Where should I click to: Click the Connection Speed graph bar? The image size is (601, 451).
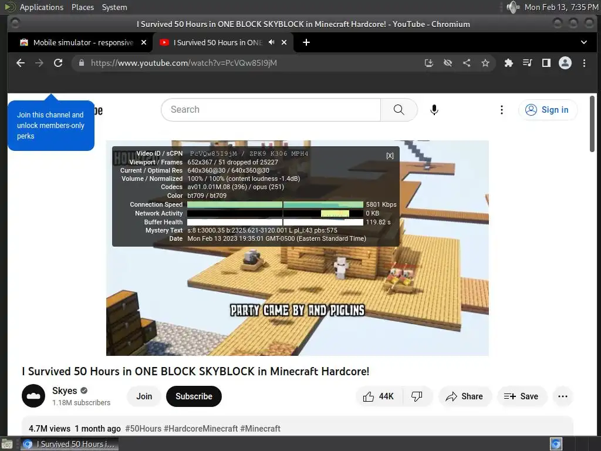pos(275,204)
